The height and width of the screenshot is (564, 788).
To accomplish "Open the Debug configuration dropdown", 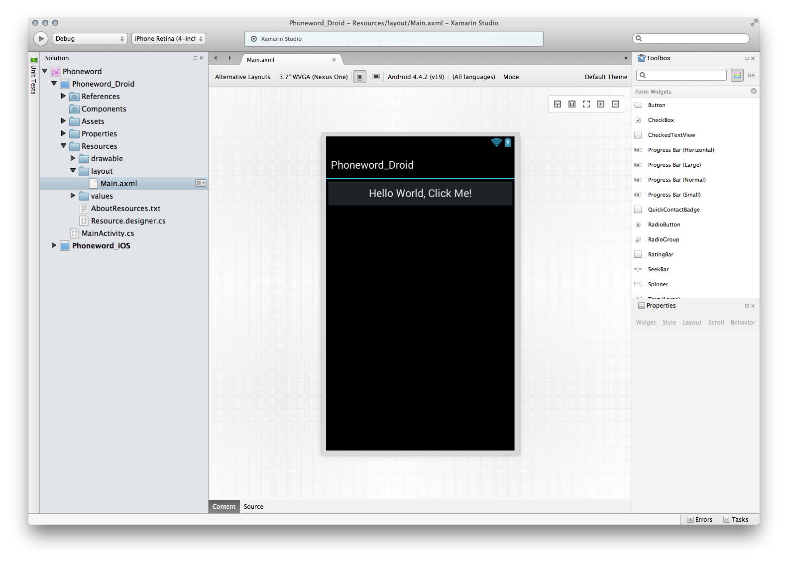I will click(x=90, y=39).
